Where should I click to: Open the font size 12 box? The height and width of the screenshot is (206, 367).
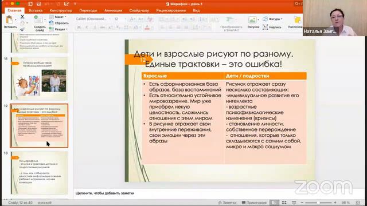pos(120,19)
